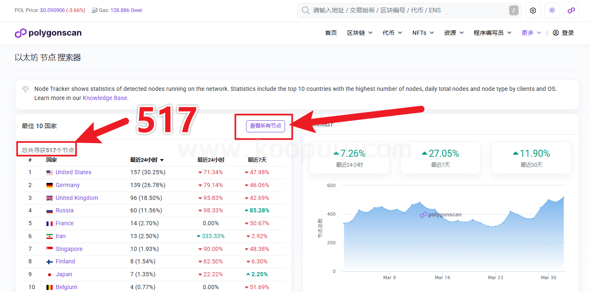Expand the NFTs dropdown menu
This screenshot has width=590, height=292.
click(x=423, y=33)
